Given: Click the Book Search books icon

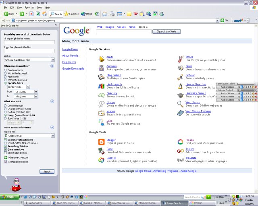Looking at the screenshot, I should click(101, 86).
